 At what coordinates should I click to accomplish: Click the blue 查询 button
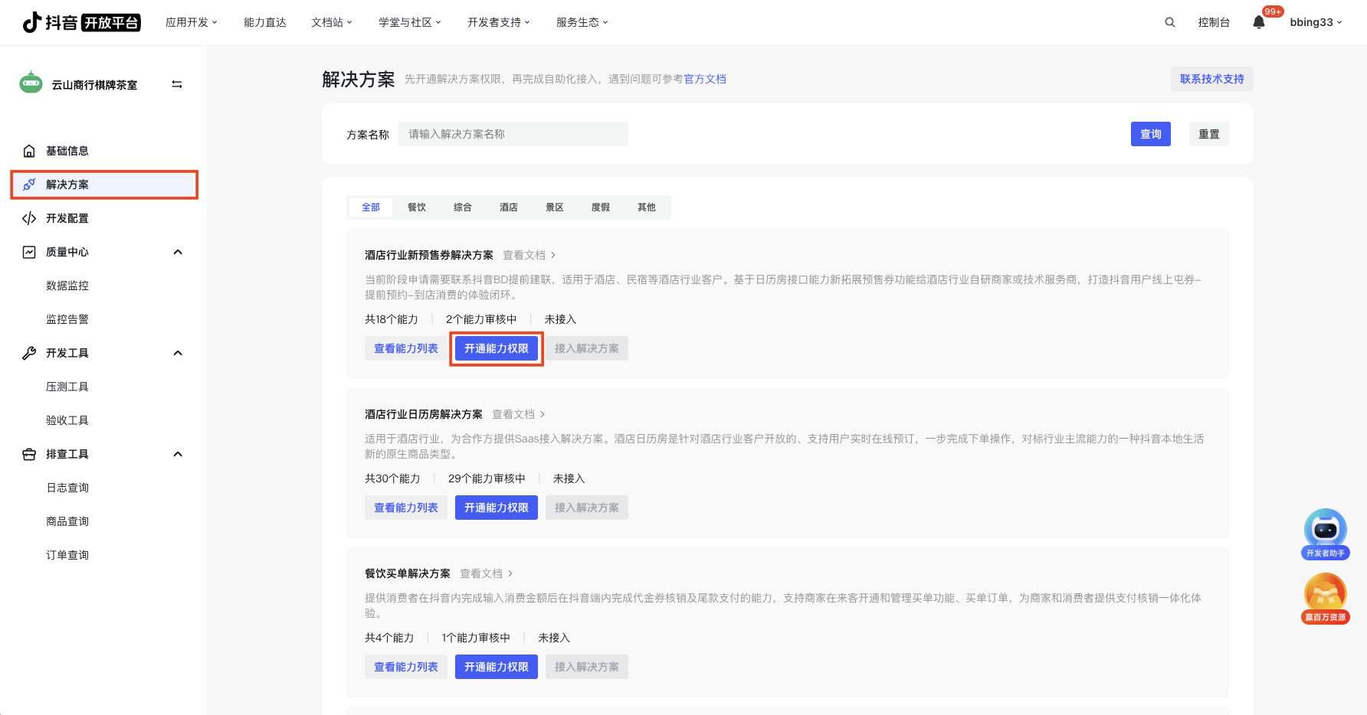(x=1150, y=134)
